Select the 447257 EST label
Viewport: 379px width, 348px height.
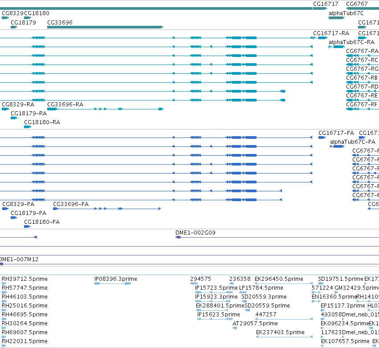266,315
